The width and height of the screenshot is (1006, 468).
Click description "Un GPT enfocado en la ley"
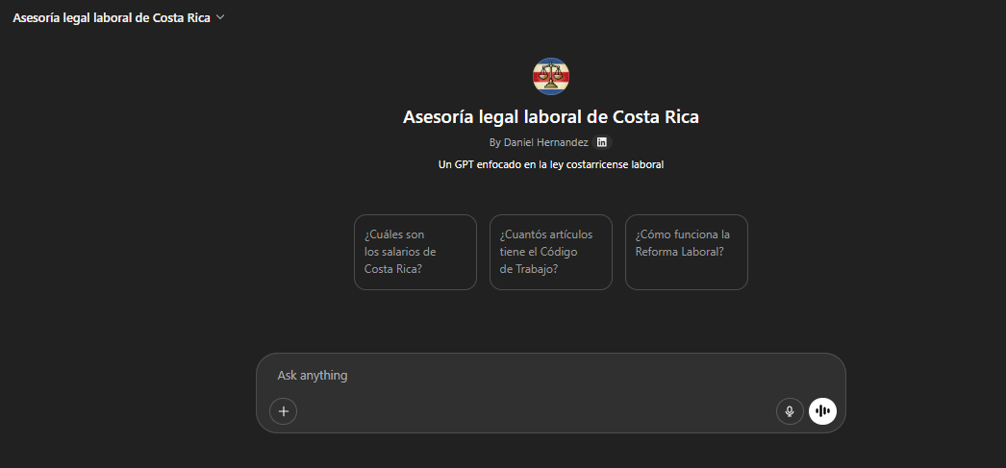pos(550,164)
